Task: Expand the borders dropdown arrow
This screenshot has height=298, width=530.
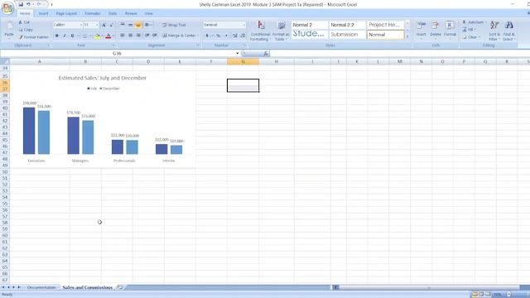Action: point(90,36)
